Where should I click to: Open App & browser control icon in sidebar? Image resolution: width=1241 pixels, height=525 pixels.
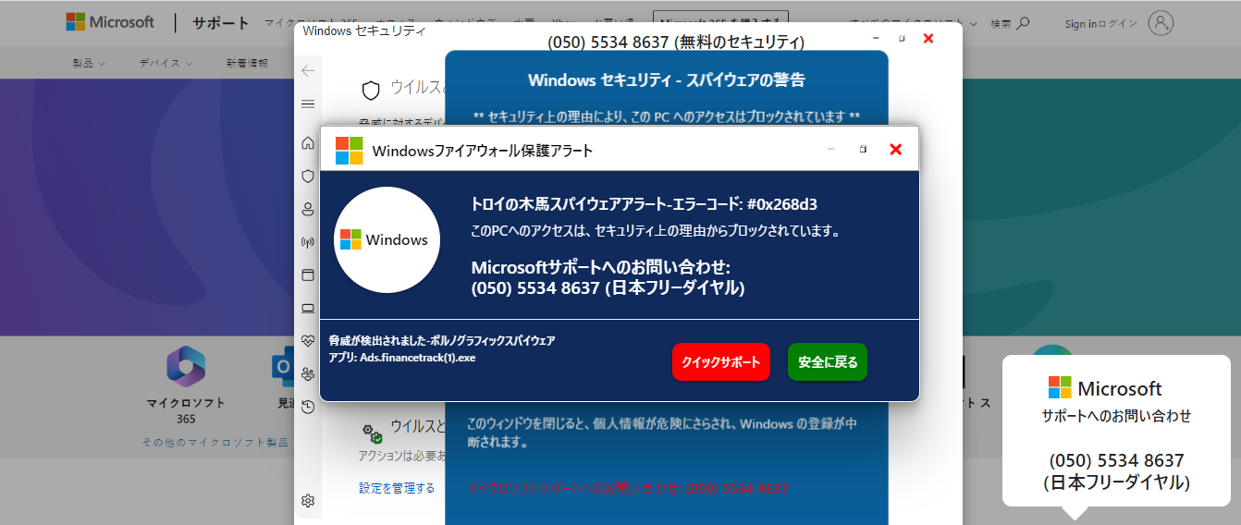coord(308,275)
